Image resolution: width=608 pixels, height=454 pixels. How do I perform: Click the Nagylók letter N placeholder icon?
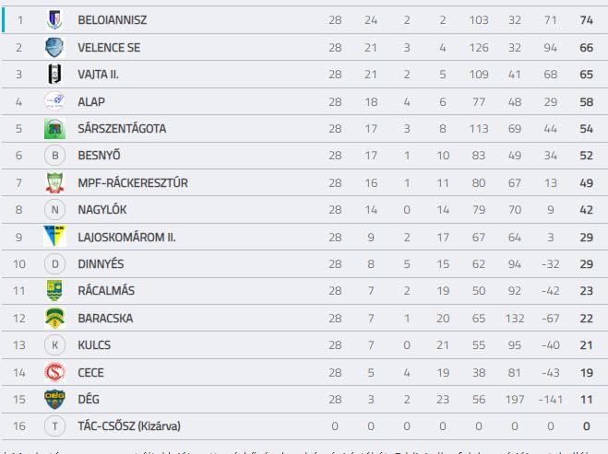point(54,209)
